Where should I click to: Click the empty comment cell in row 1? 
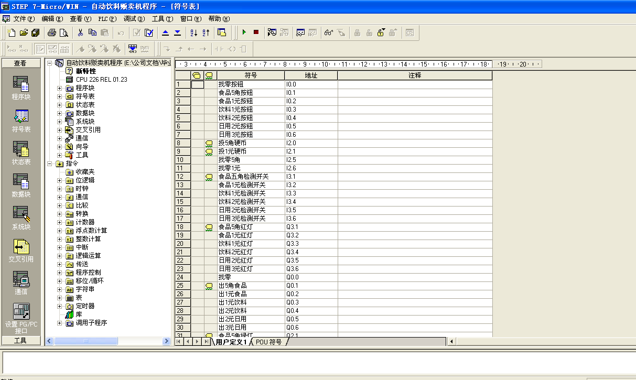tap(415, 84)
